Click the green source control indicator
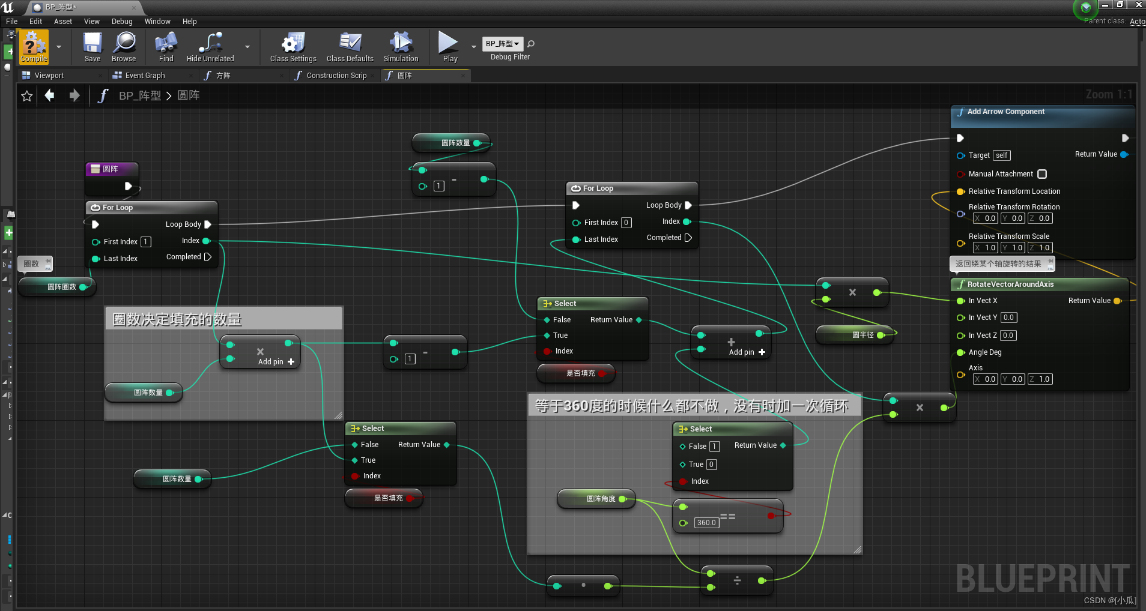 tap(1085, 8)
